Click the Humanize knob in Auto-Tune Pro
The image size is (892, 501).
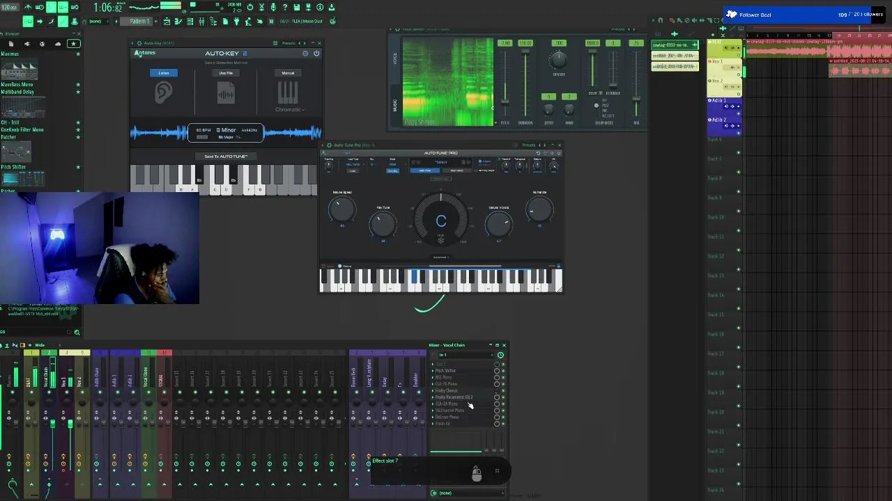[539, 209]
